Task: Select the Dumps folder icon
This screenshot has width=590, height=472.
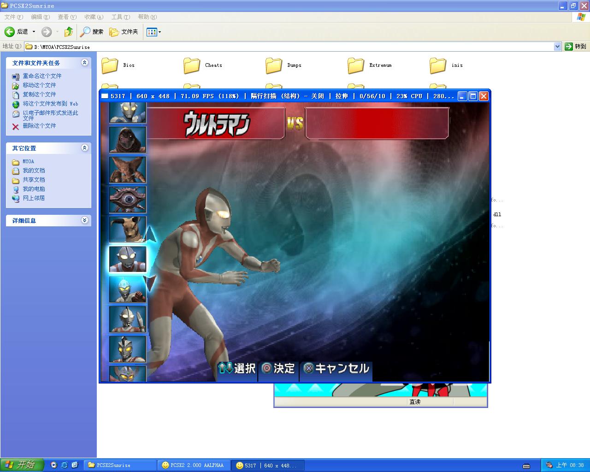Action: (x=274, y=65)
